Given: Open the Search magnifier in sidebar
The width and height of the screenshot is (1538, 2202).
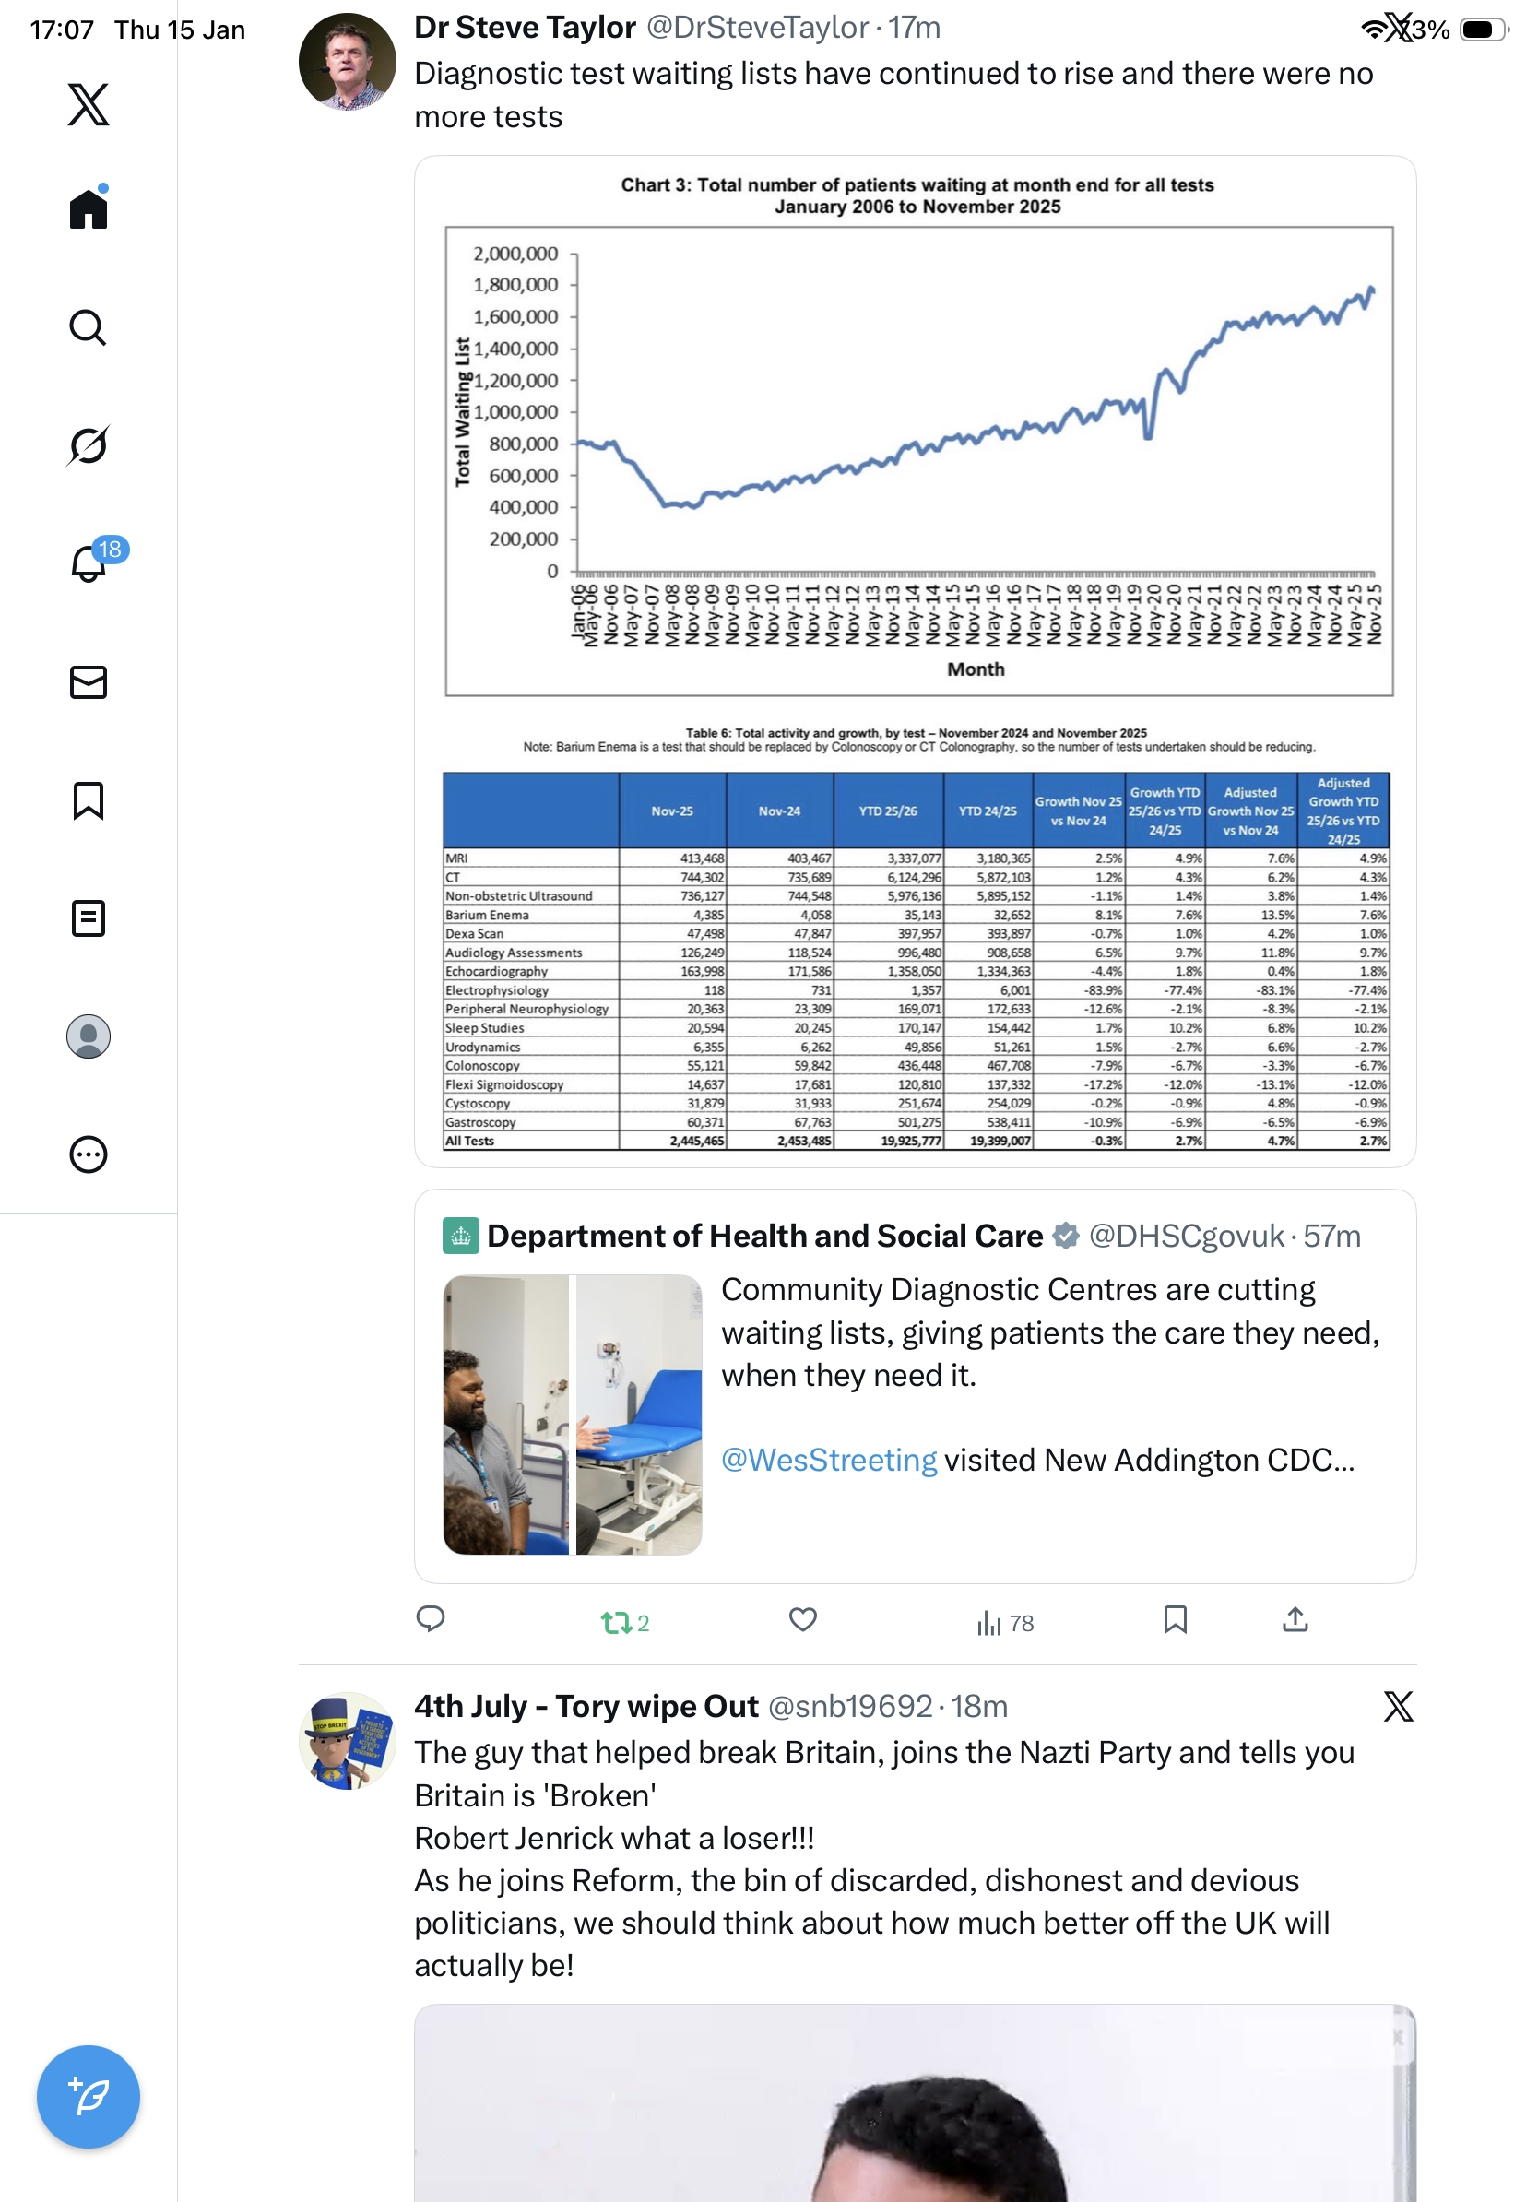Looking at the screenshot, I should pos(89,328).
